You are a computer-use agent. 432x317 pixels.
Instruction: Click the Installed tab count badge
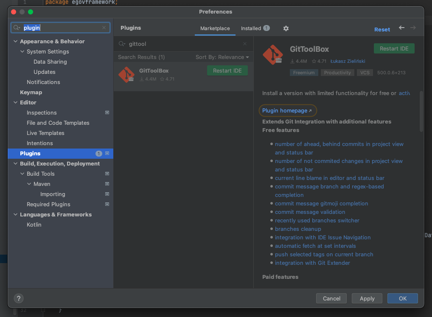click(266, 28)
